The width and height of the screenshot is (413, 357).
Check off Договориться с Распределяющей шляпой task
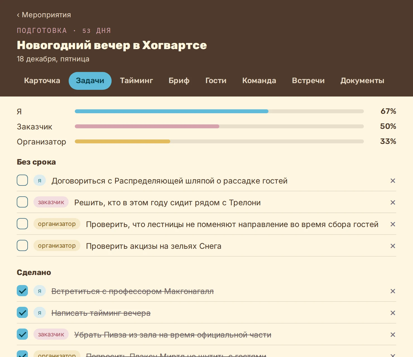22,180
